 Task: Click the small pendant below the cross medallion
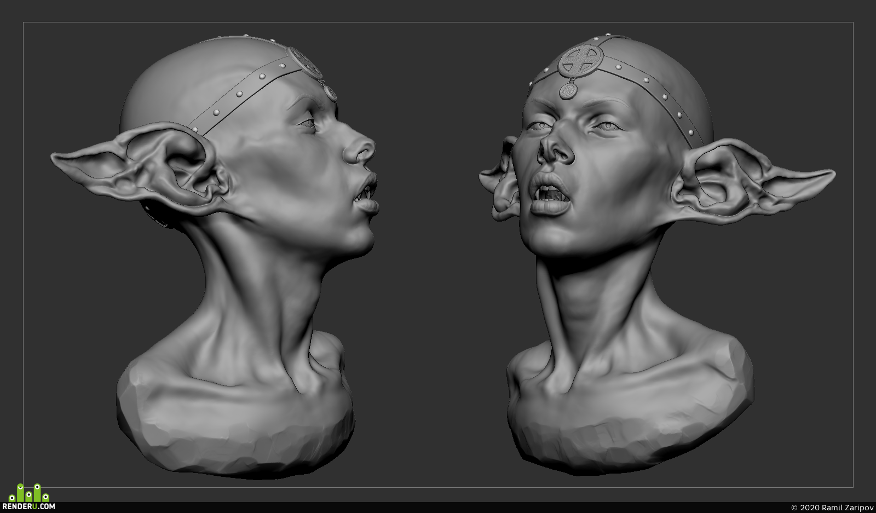click(568, 90)
